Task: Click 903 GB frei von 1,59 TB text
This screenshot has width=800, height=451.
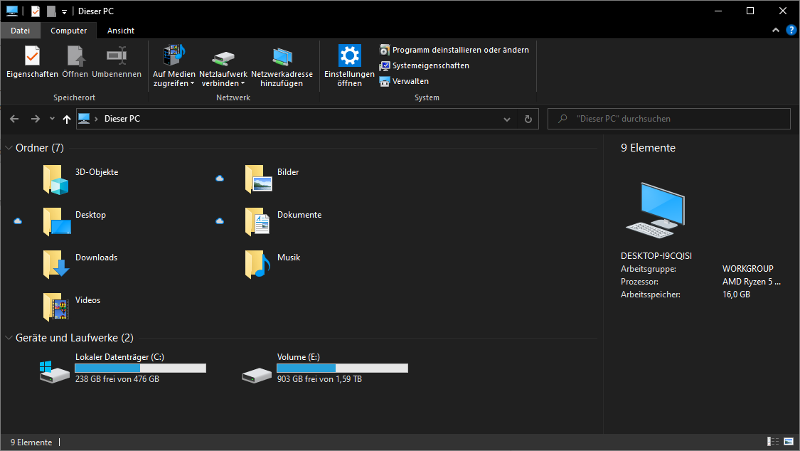Action: click(319, 379)
